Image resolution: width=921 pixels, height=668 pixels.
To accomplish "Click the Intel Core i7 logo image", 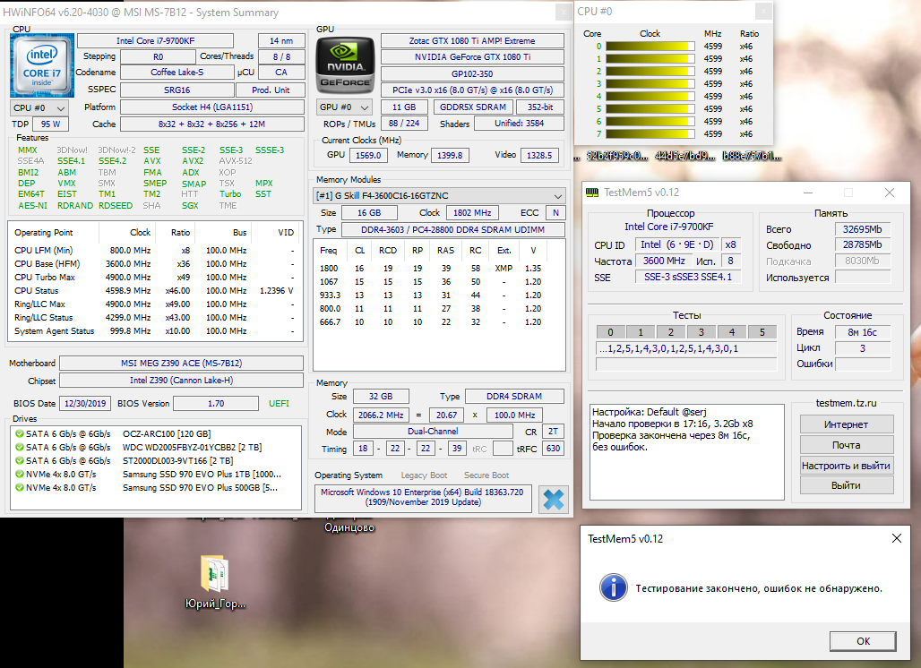I will [x=42, y=65].
